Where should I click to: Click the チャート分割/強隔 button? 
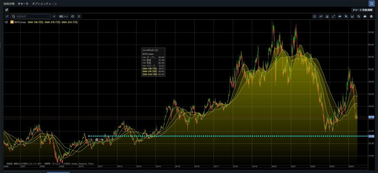click(362, 10)
